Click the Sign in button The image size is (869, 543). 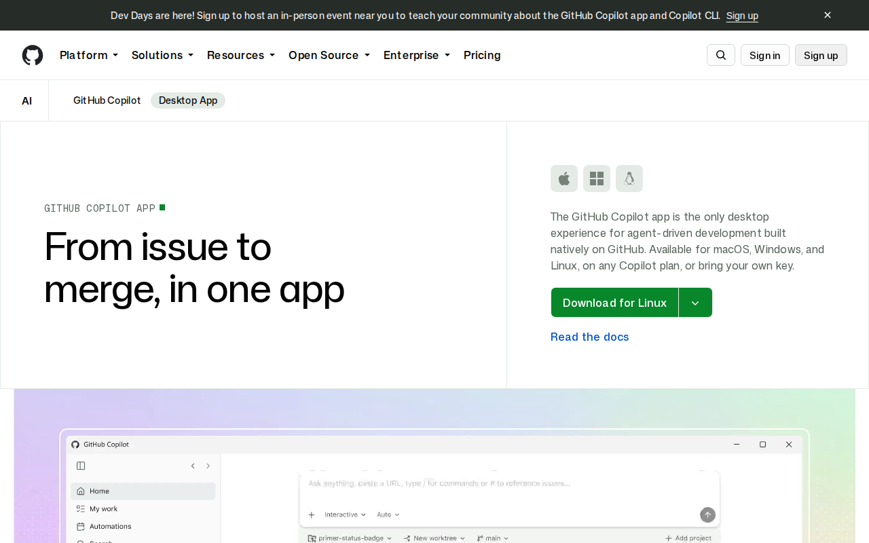click(765, 55)
